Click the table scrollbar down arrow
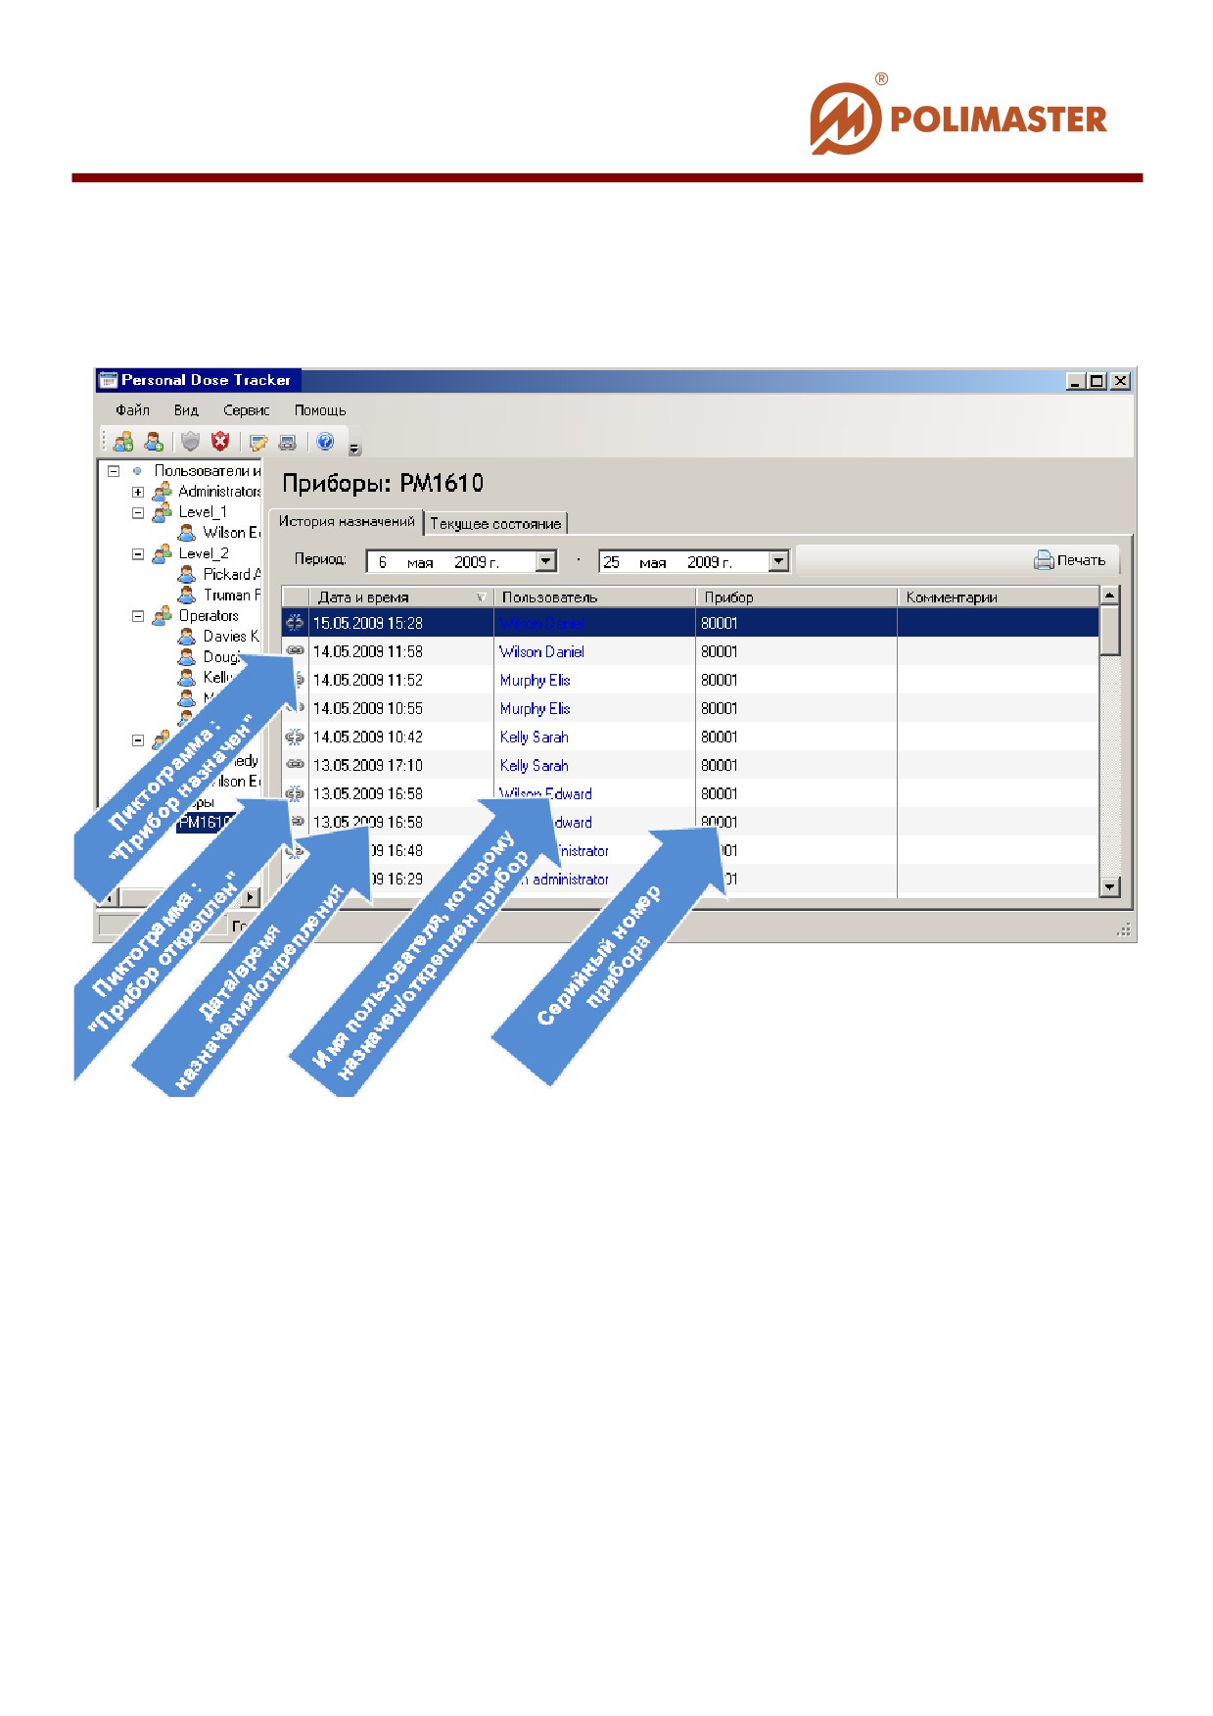Screen dimensions: 1213x1716 (1109, 886)
